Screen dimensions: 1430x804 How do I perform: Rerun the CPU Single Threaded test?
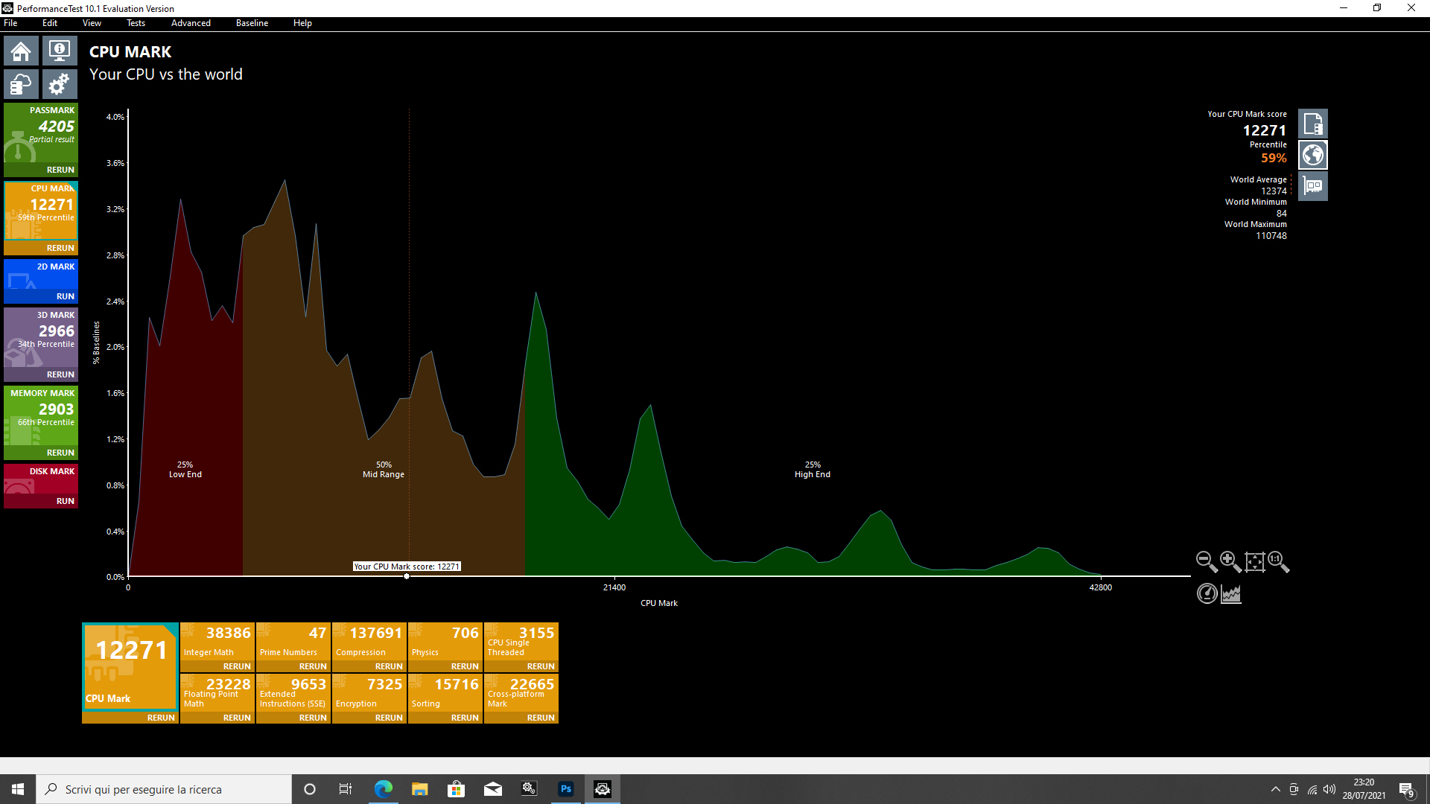[541, 666]
